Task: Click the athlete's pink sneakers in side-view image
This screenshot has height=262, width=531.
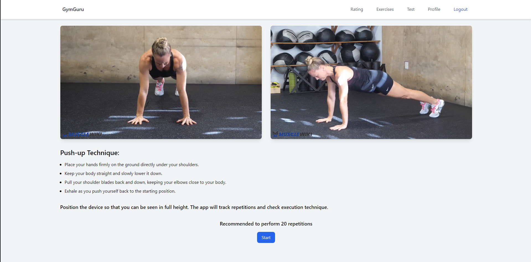Action: [432, 108]
